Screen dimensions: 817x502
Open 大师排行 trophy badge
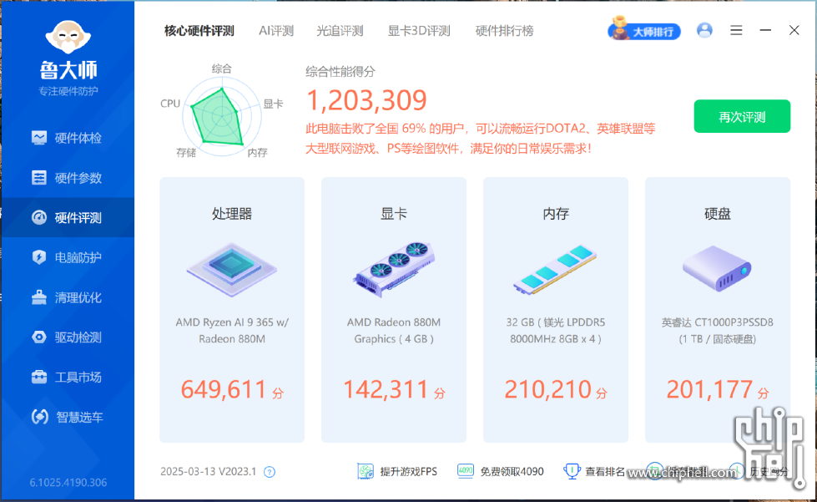[x=644, y=29]
